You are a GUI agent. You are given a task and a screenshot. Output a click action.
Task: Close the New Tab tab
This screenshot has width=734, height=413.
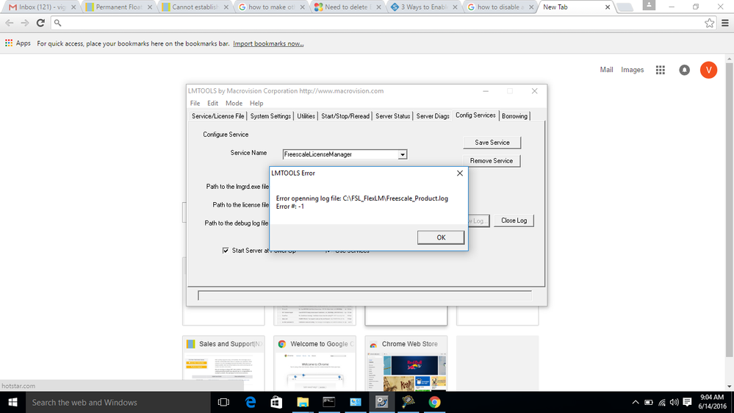pos(608,7)
